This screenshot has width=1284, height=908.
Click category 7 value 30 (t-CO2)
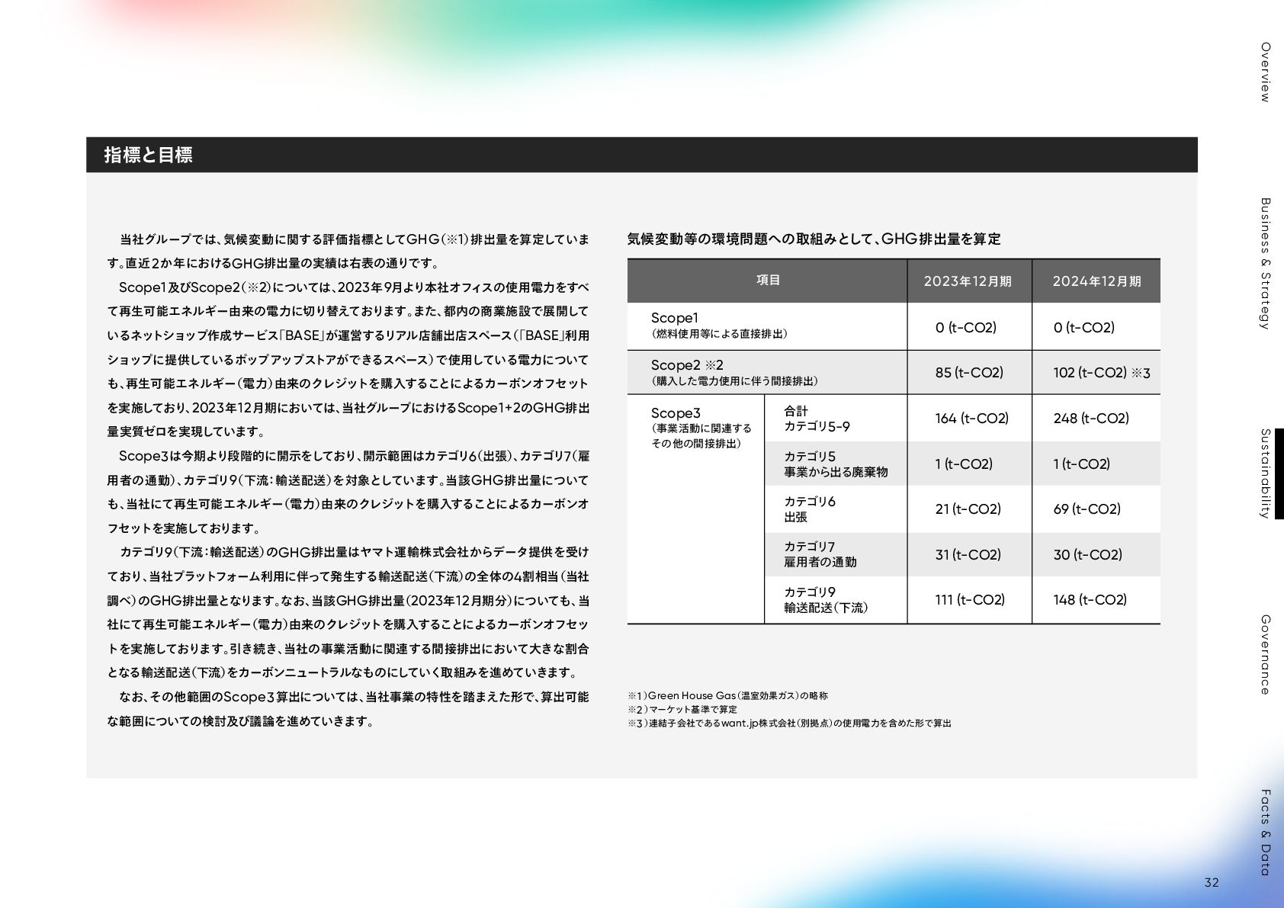coord(1087,555)
